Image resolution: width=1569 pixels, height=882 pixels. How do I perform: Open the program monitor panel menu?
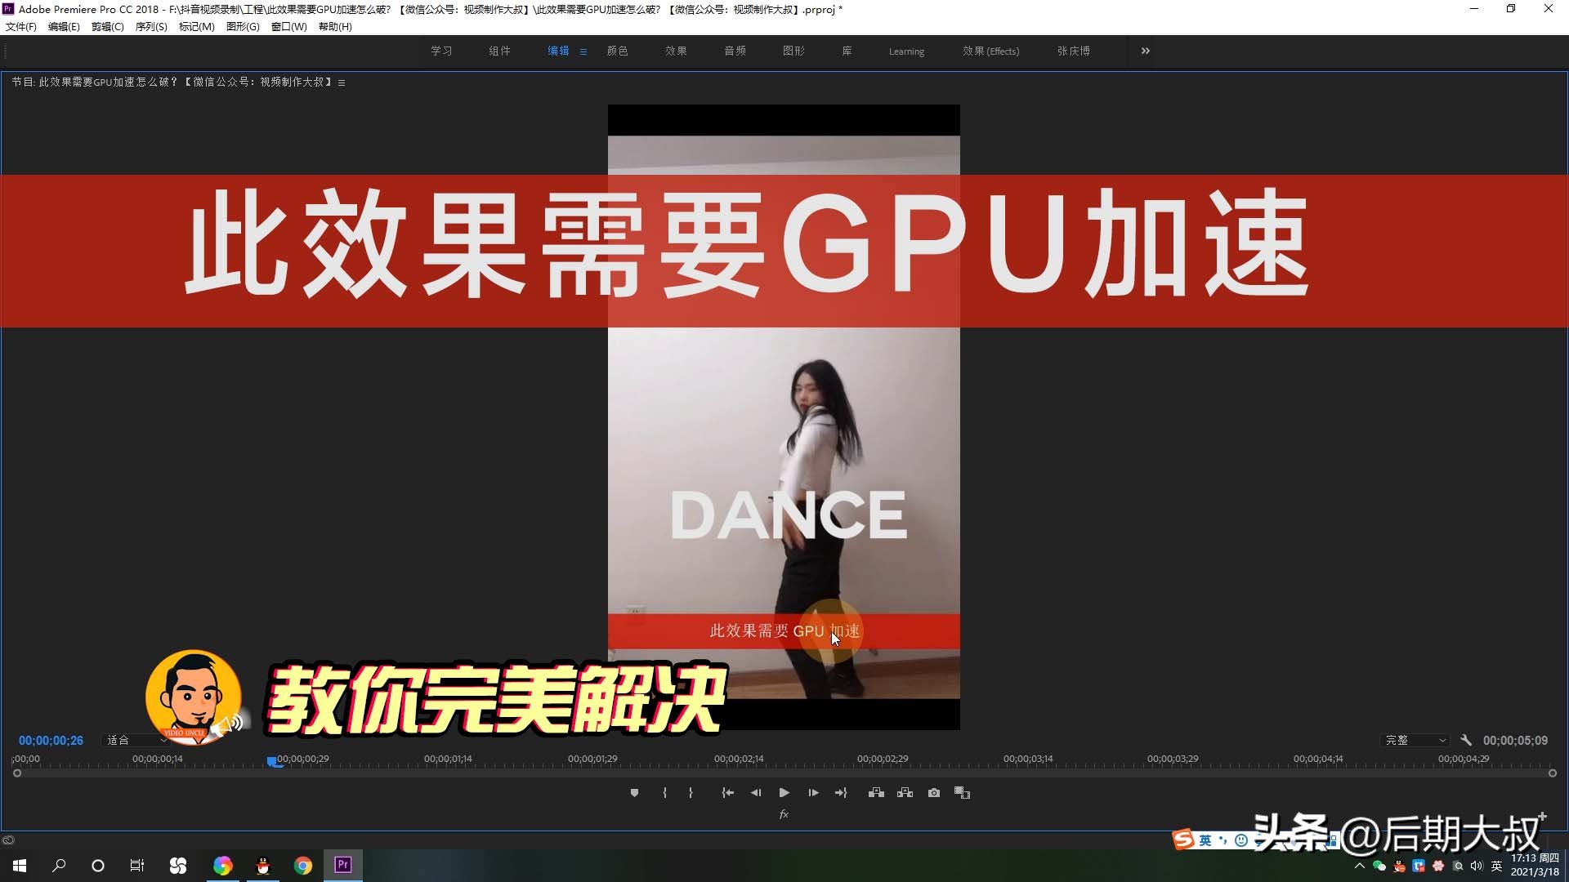(342, 82)
